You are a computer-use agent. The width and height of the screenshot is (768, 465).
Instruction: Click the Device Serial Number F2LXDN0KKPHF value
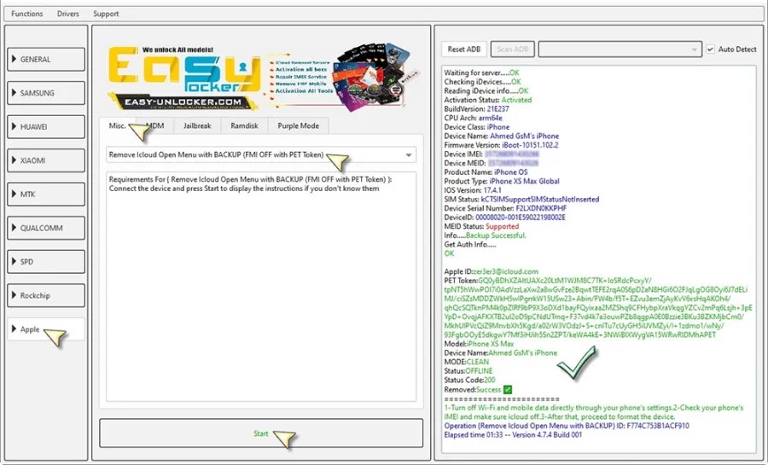coord(541,208)
